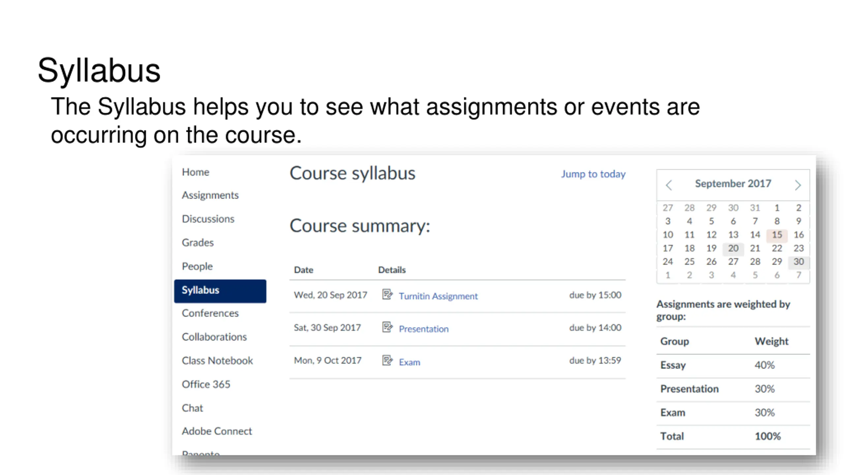Image resolution: width=844 pixels, height=475 pixels.
Task: Click the Details column header
Action: [392, 270]
